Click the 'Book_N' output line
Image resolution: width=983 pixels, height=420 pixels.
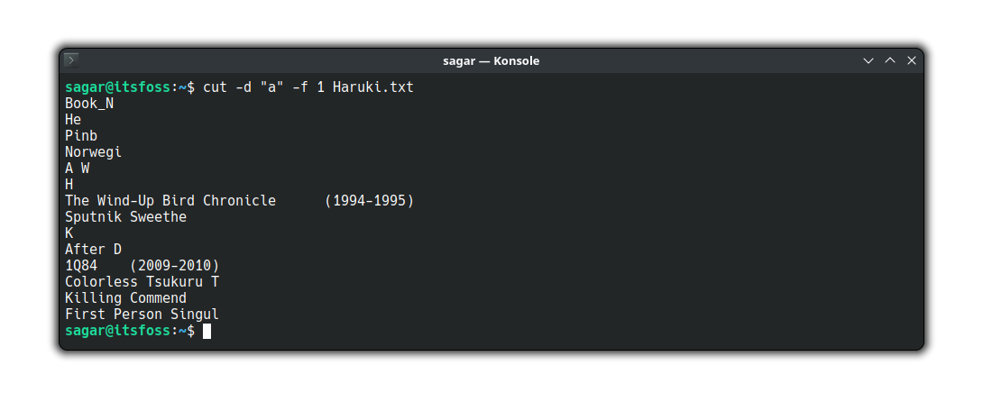pyautogui.click(x=89, y=104)
